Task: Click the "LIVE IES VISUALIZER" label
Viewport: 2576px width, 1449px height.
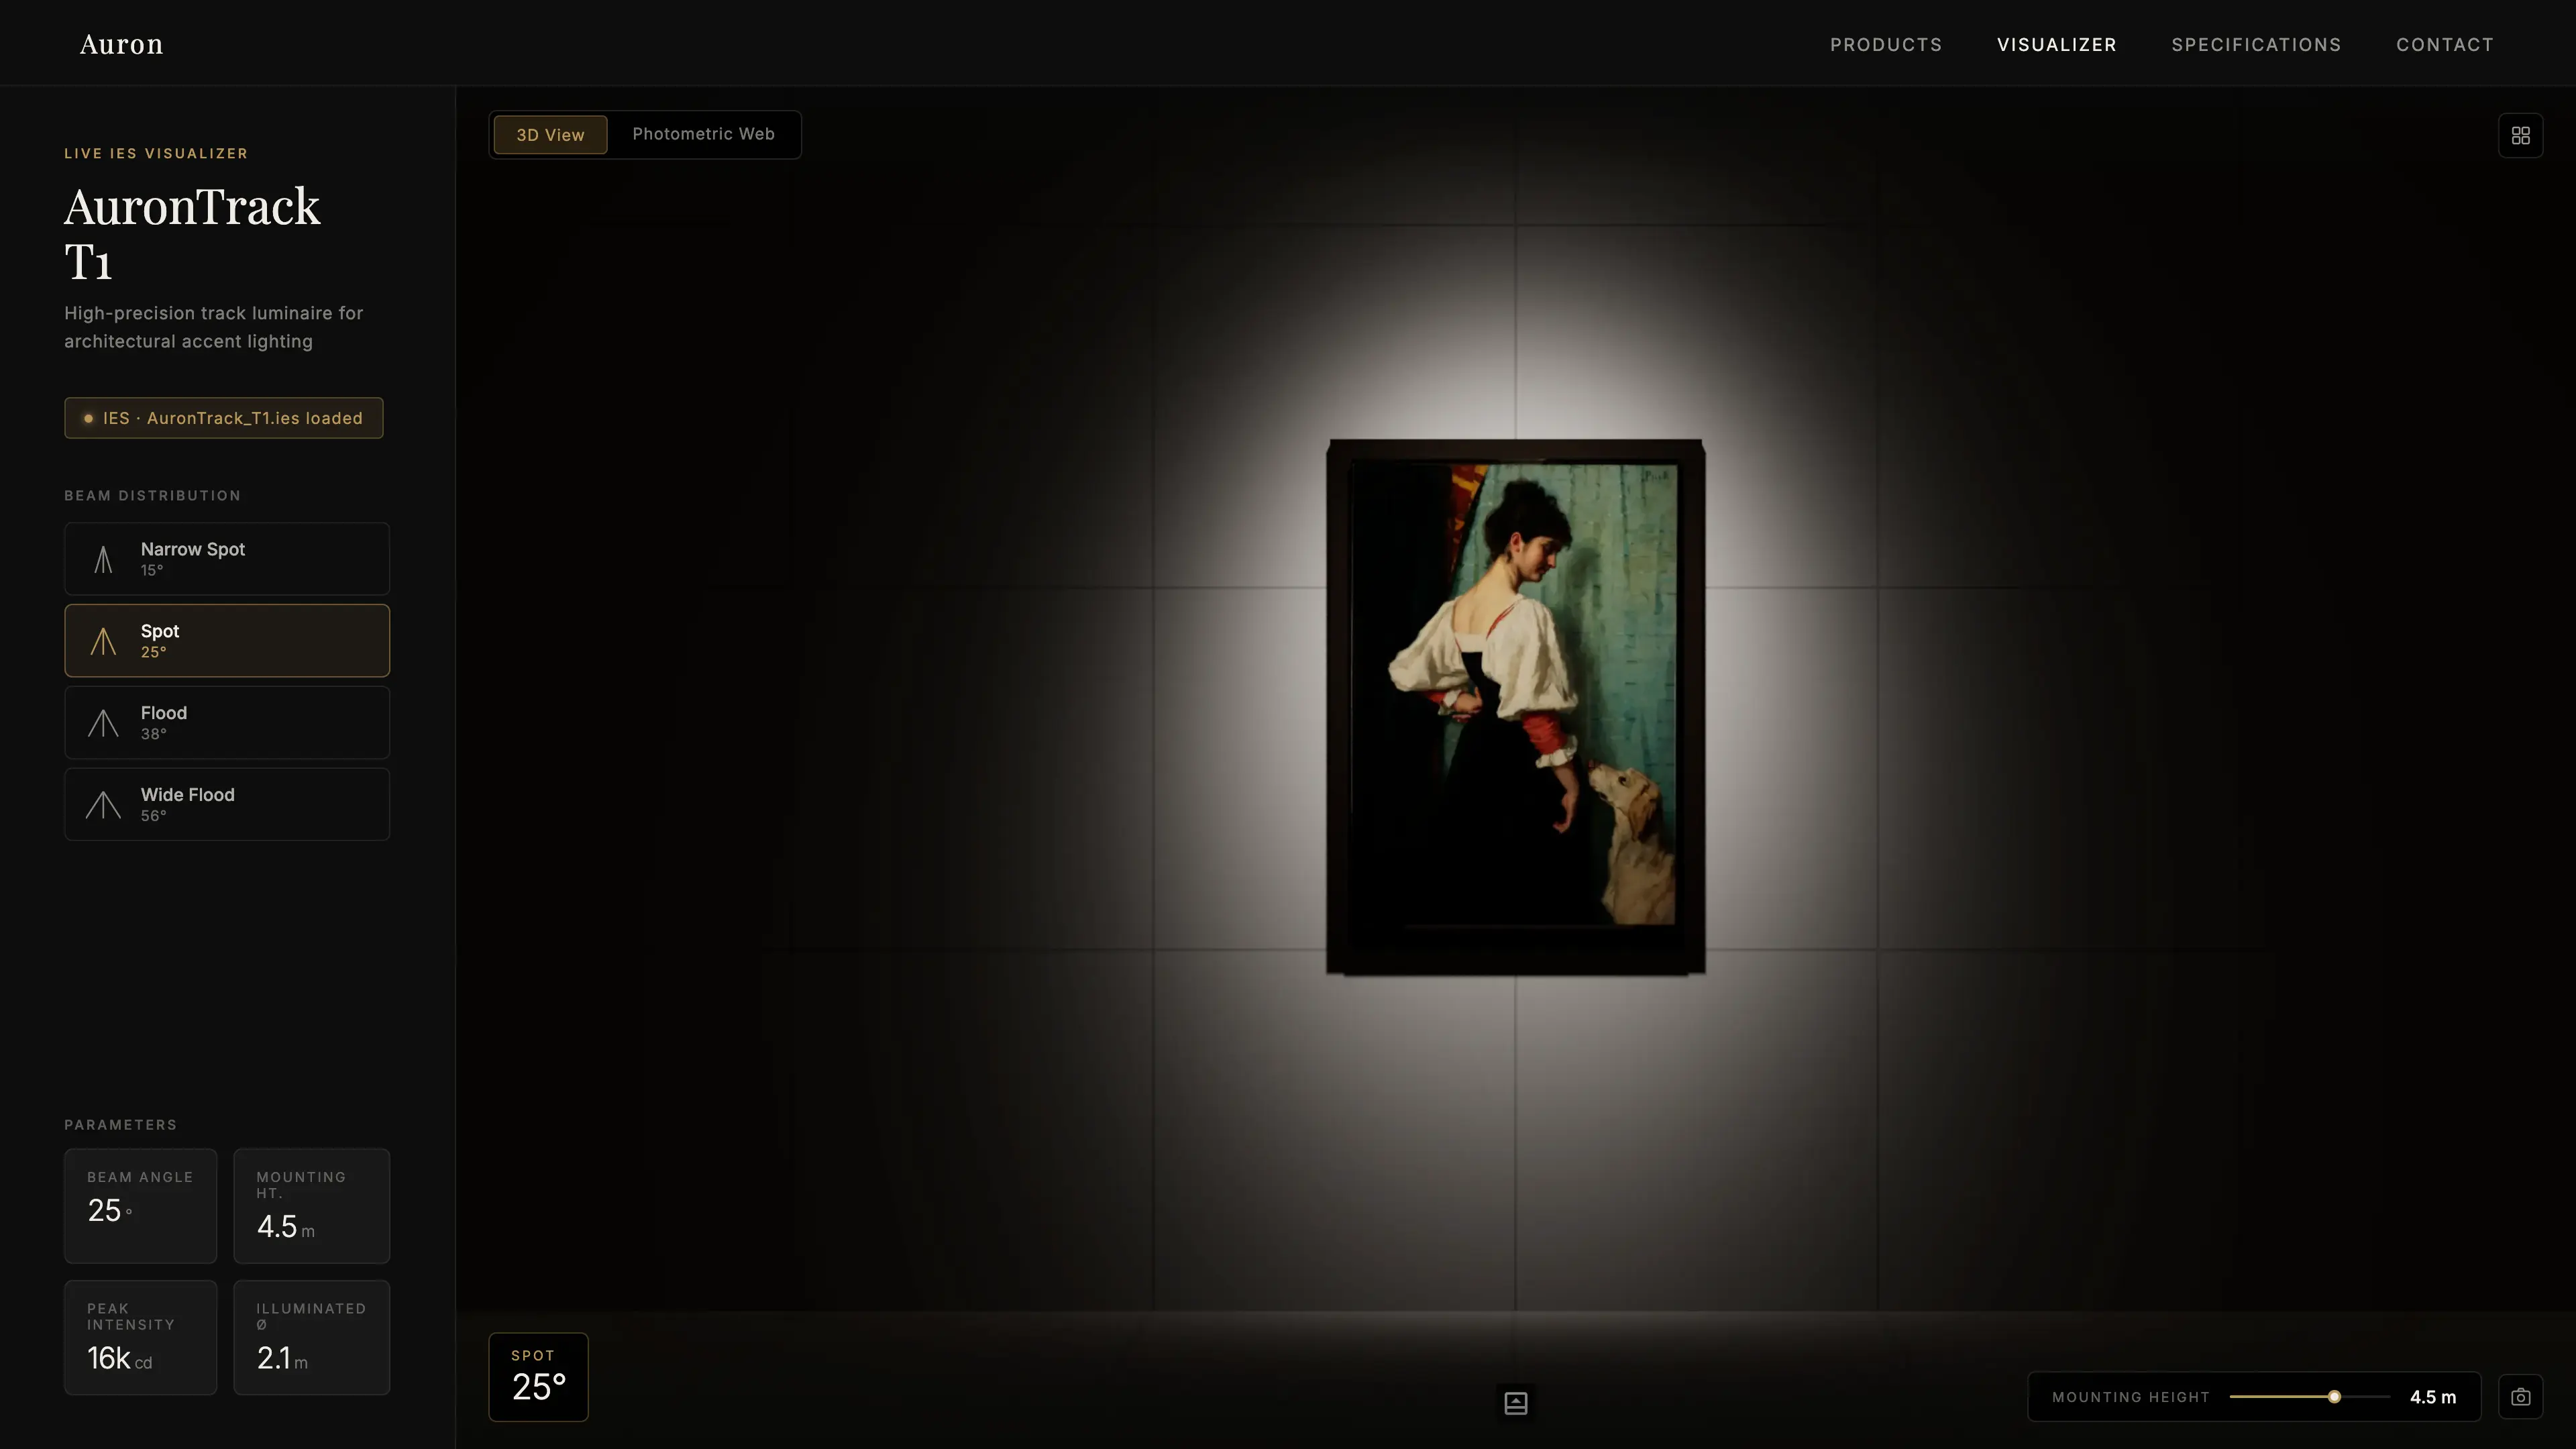Action: click(157, 154)
